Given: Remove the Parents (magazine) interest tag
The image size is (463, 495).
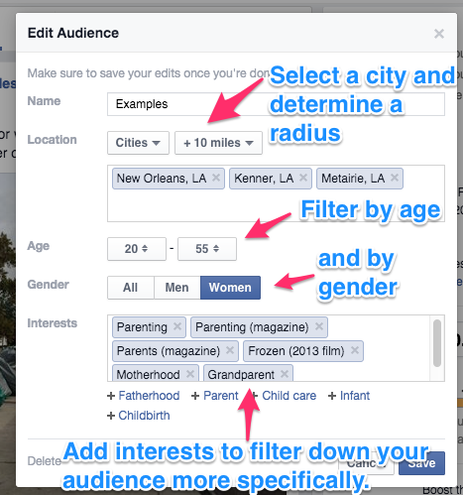Looking at the screenshot, I should click(x=230, y=350).
